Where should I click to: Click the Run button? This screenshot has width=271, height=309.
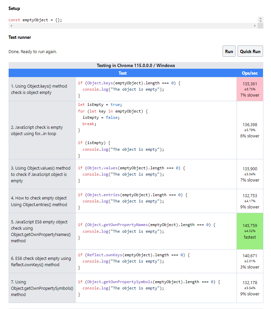[x=229, y=51]
